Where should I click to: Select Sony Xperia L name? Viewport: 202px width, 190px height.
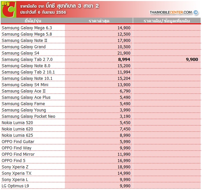pos(15,179)
